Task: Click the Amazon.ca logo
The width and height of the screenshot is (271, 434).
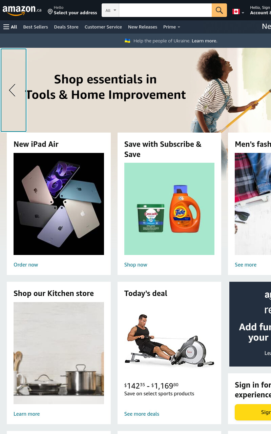Action: click(x=22, y=11)
